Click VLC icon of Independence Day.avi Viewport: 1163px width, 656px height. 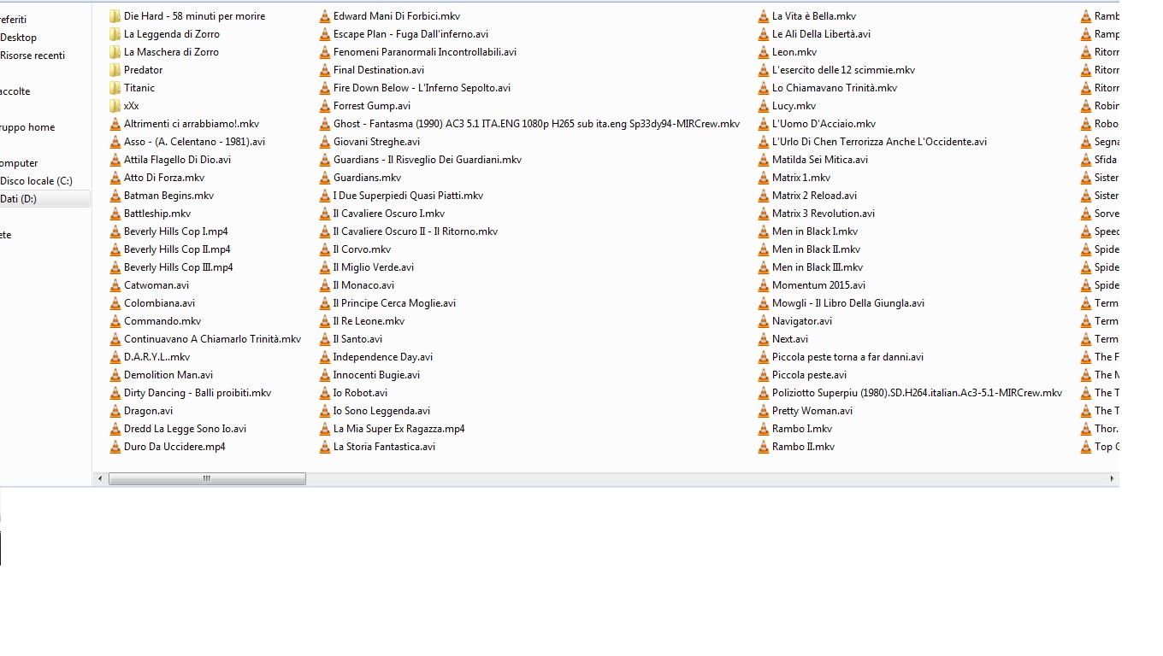coord(325,357)
